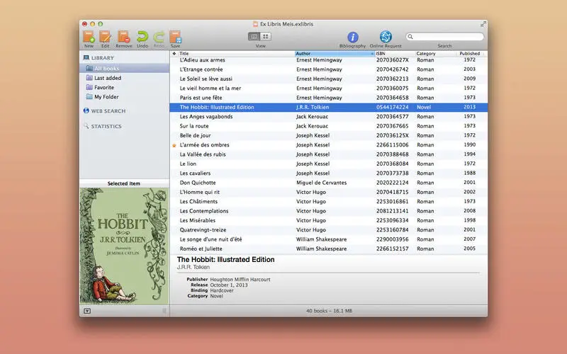
Task: Select the row Belle de jour
Action: tap(328, 135)
